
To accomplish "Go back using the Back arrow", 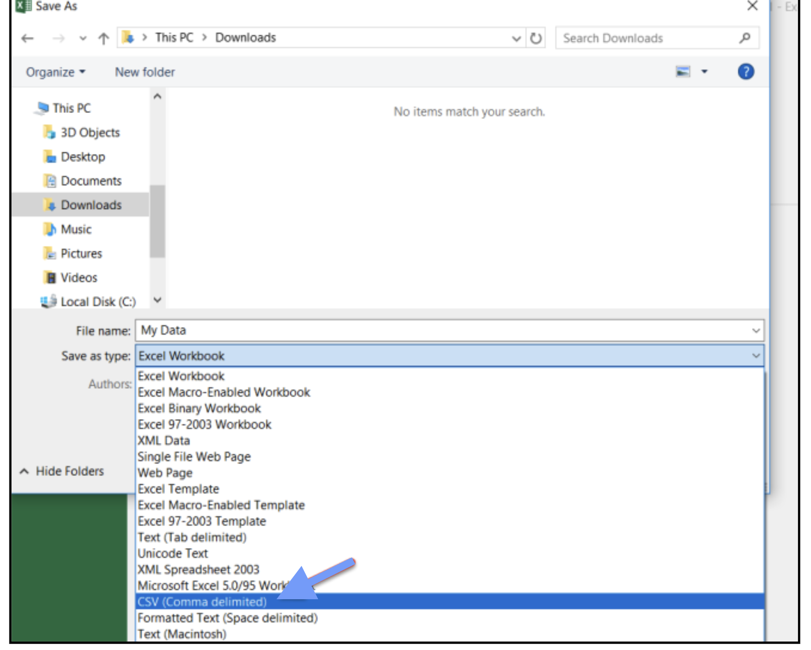I will (27, 38).
